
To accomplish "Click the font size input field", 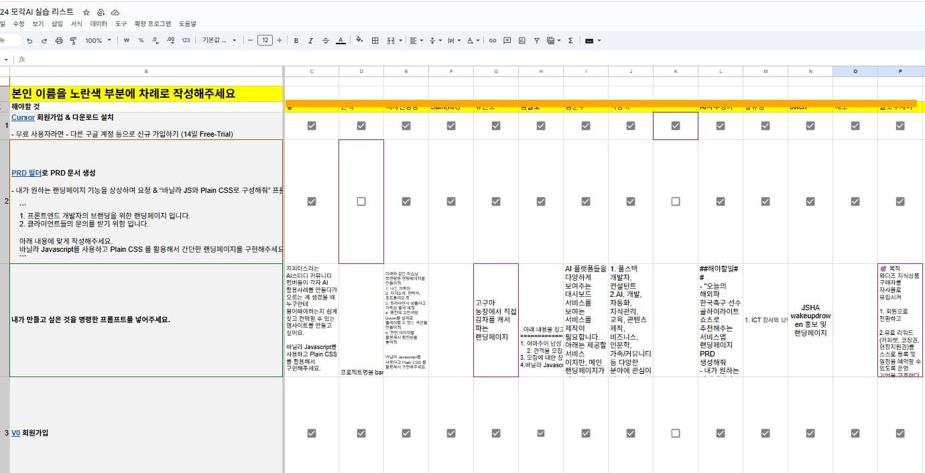I will point(265,41).
